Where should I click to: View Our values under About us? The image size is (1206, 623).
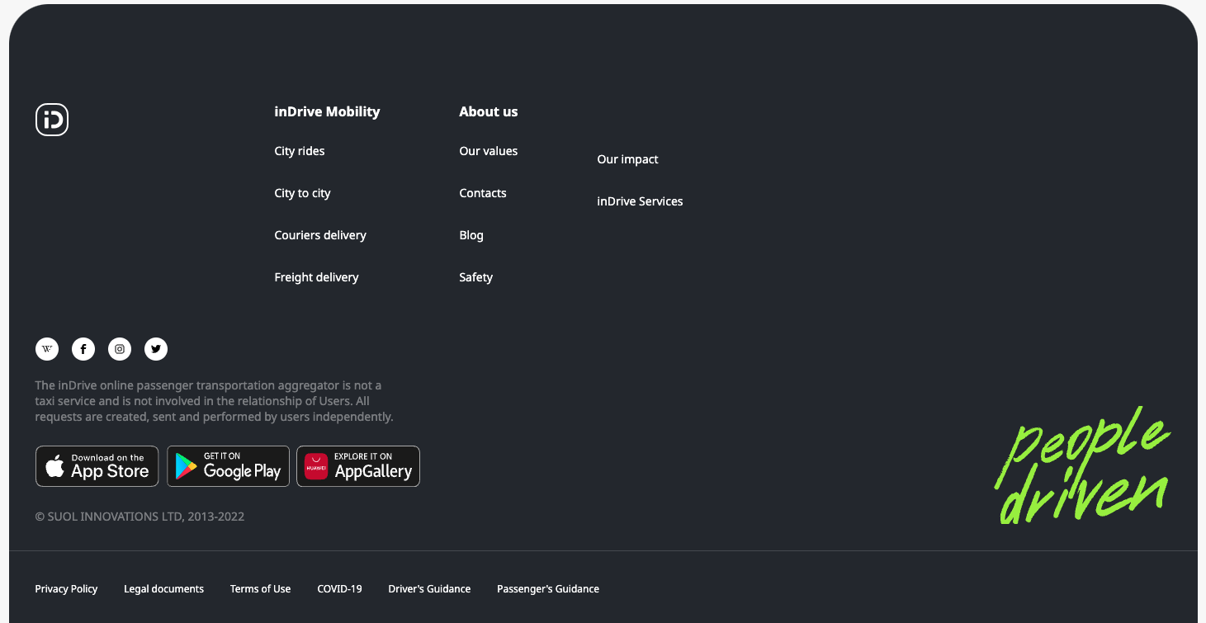(489, 151)
